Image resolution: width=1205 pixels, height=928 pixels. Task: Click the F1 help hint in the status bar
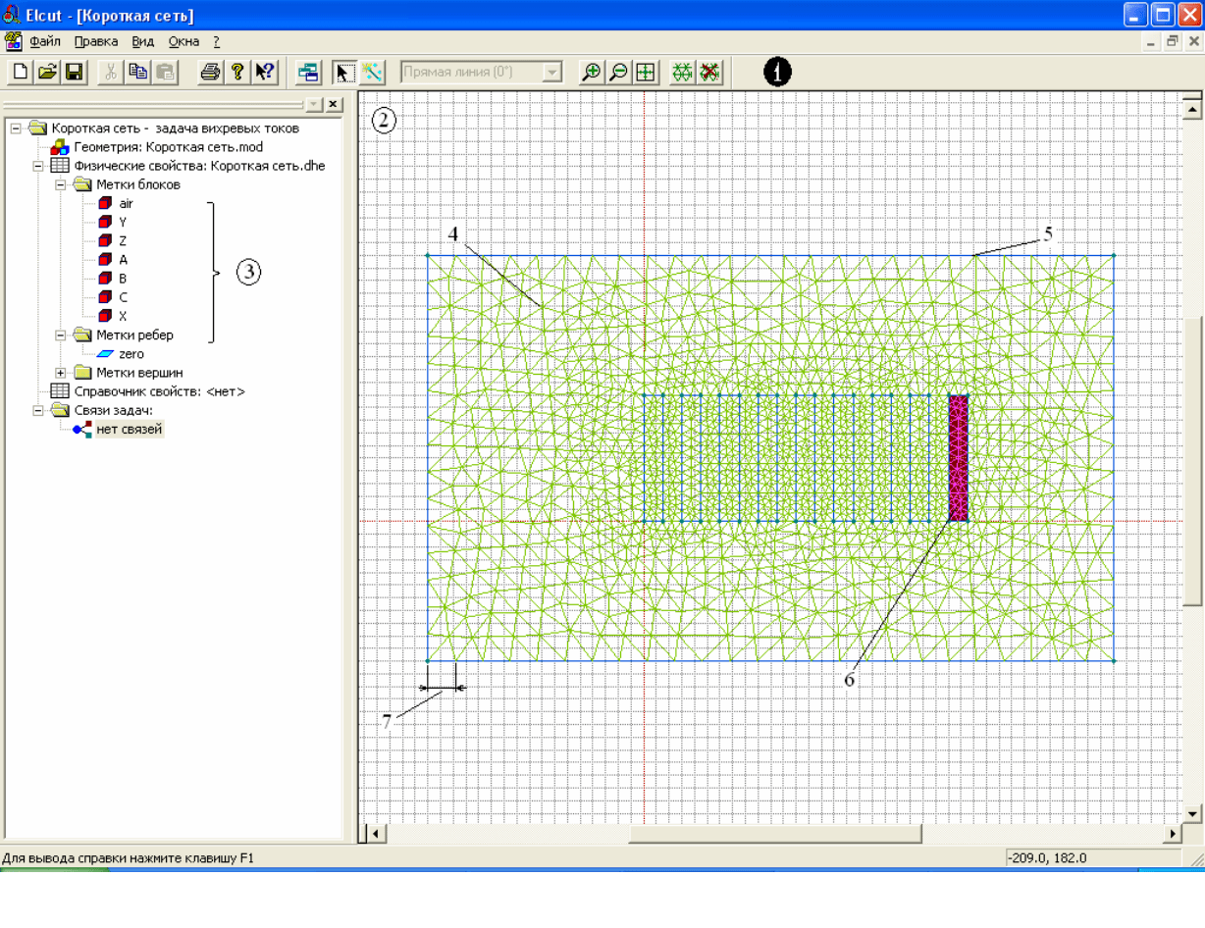(128, 858)
